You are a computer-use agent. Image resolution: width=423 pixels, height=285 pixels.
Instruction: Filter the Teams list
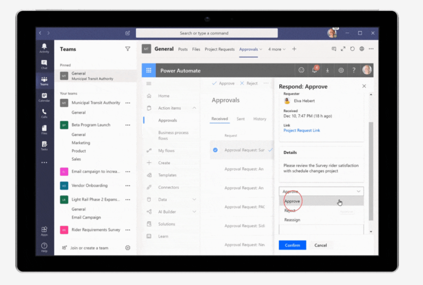[x=128, y=49]
